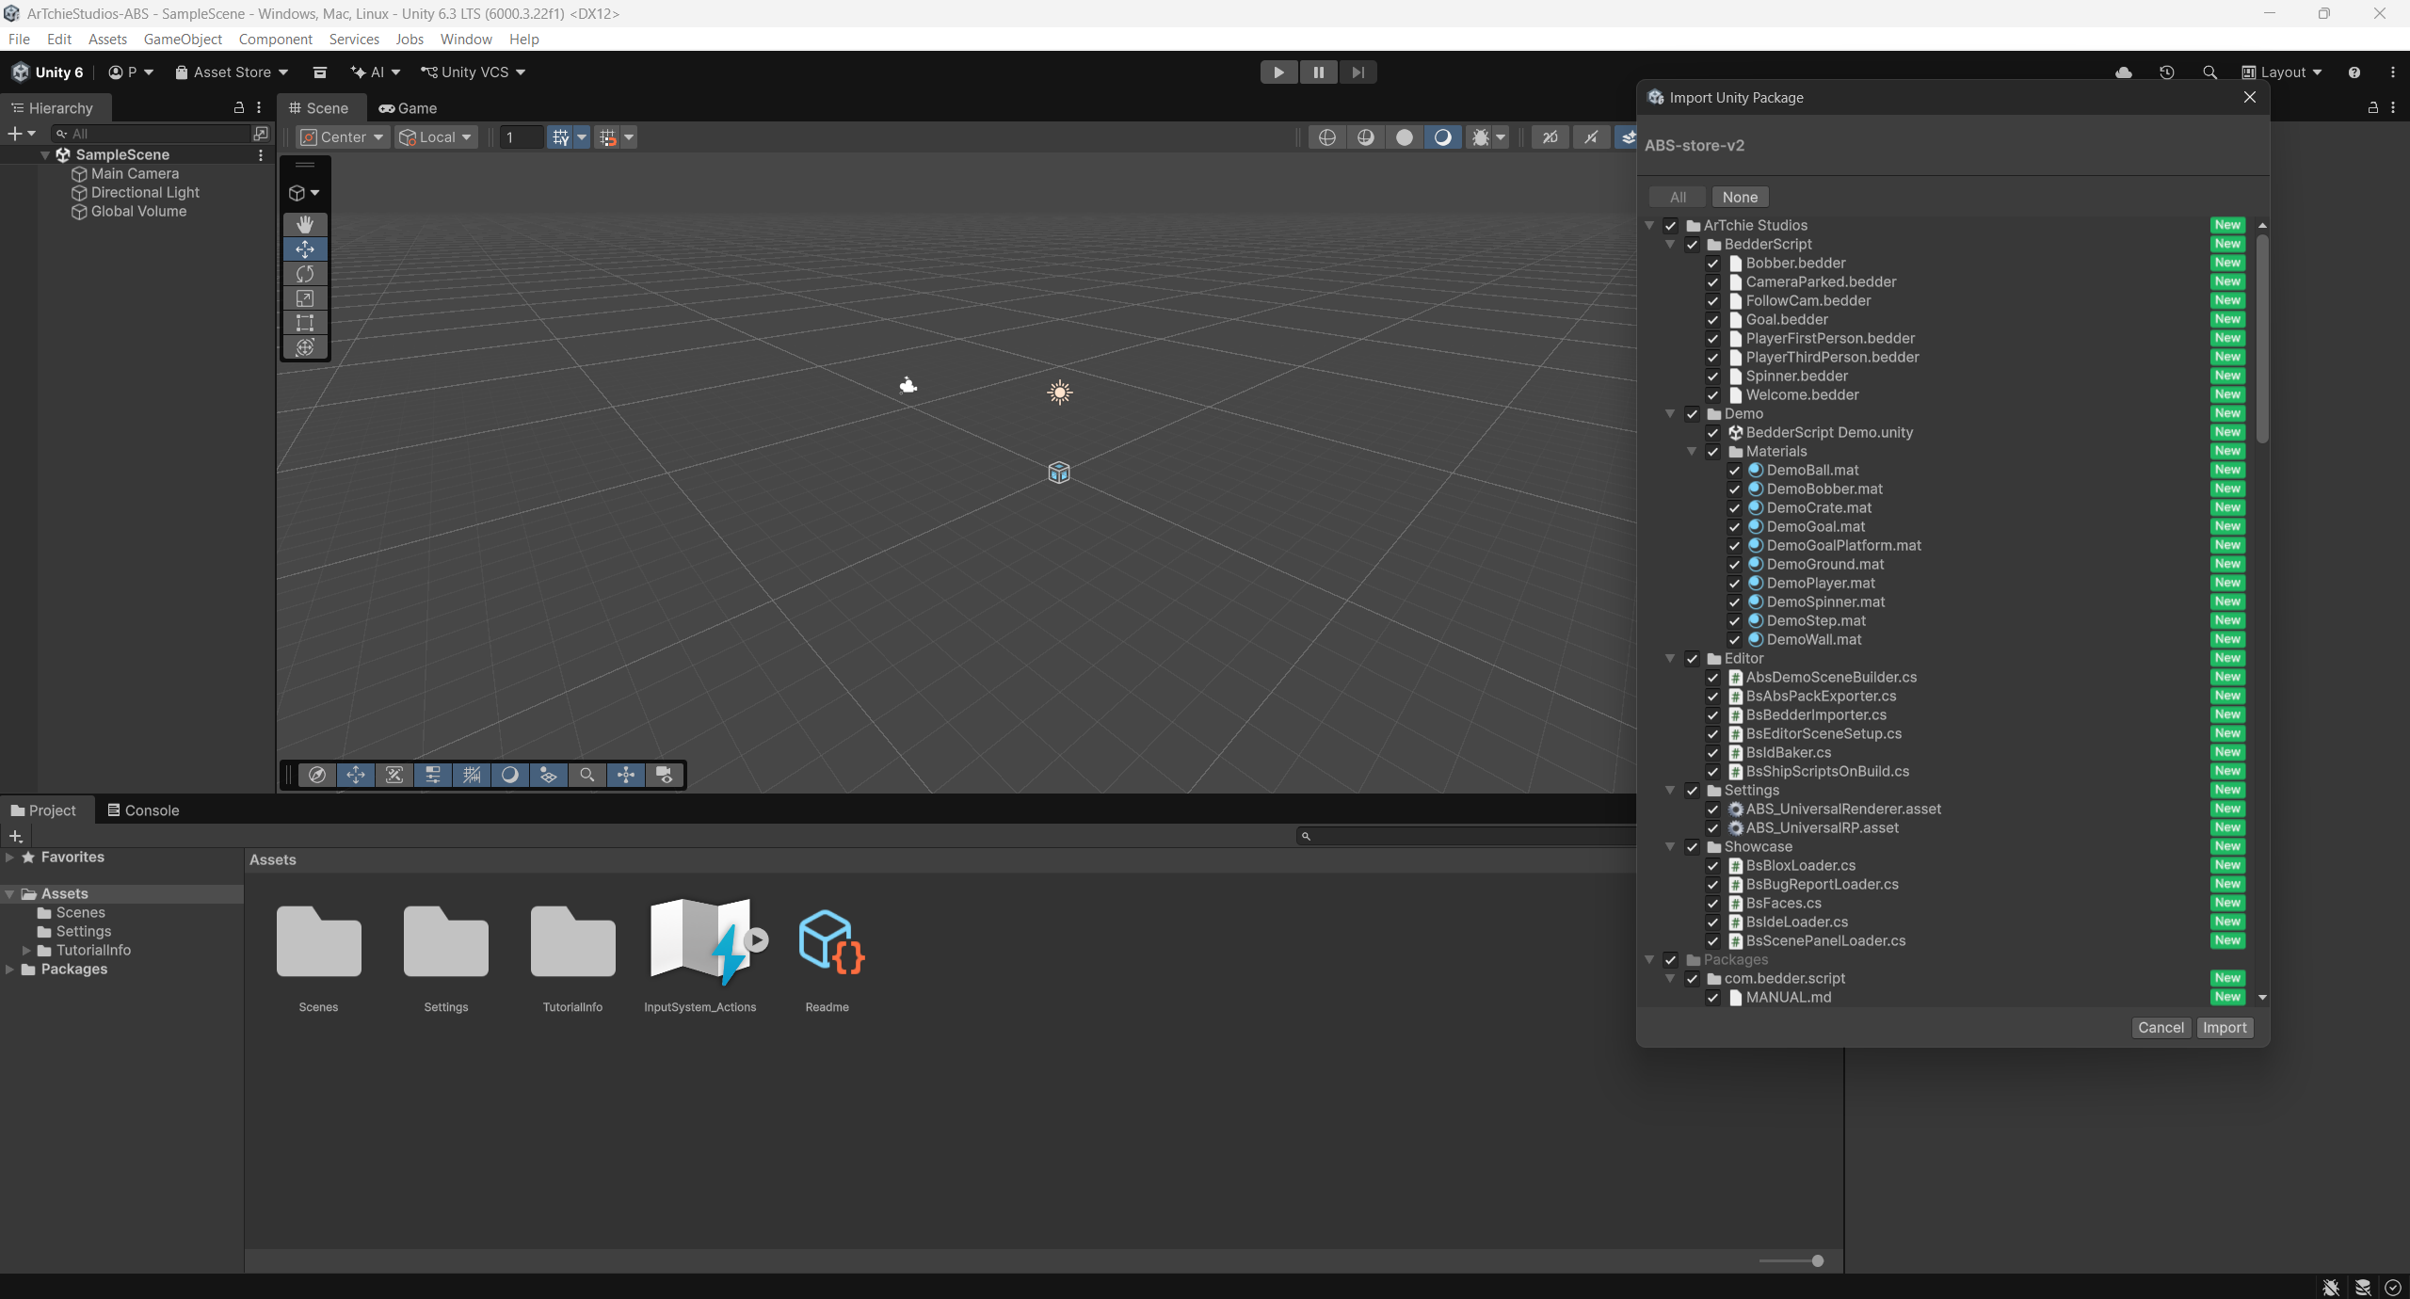Screen dimensions: 2410x1299
Task: Click the Pause button
Action: click(x=1318, y=72)
